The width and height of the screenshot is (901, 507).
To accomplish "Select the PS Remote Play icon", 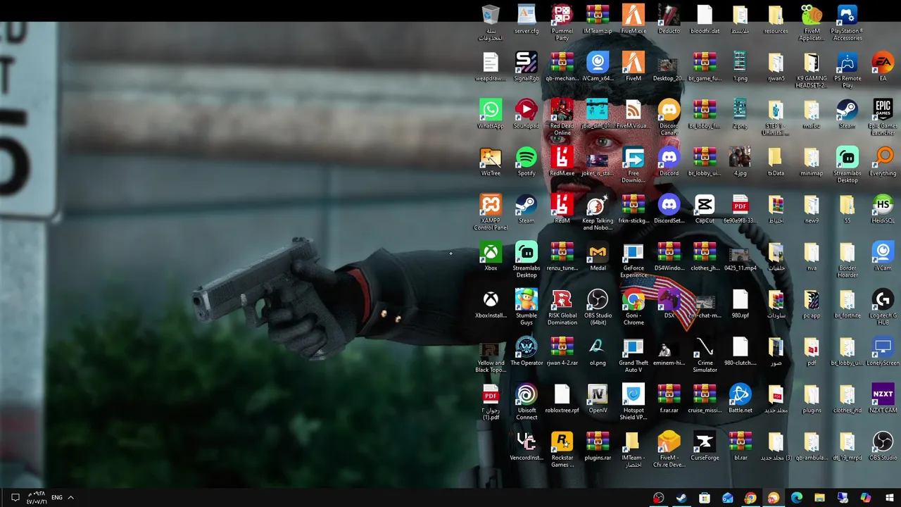I will [x=847, y=70].
